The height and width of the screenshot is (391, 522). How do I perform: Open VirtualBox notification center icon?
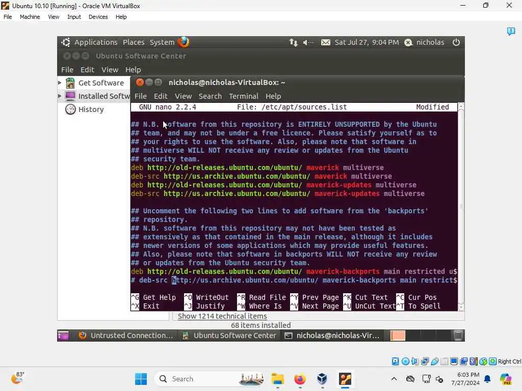[x=511, y=31]
